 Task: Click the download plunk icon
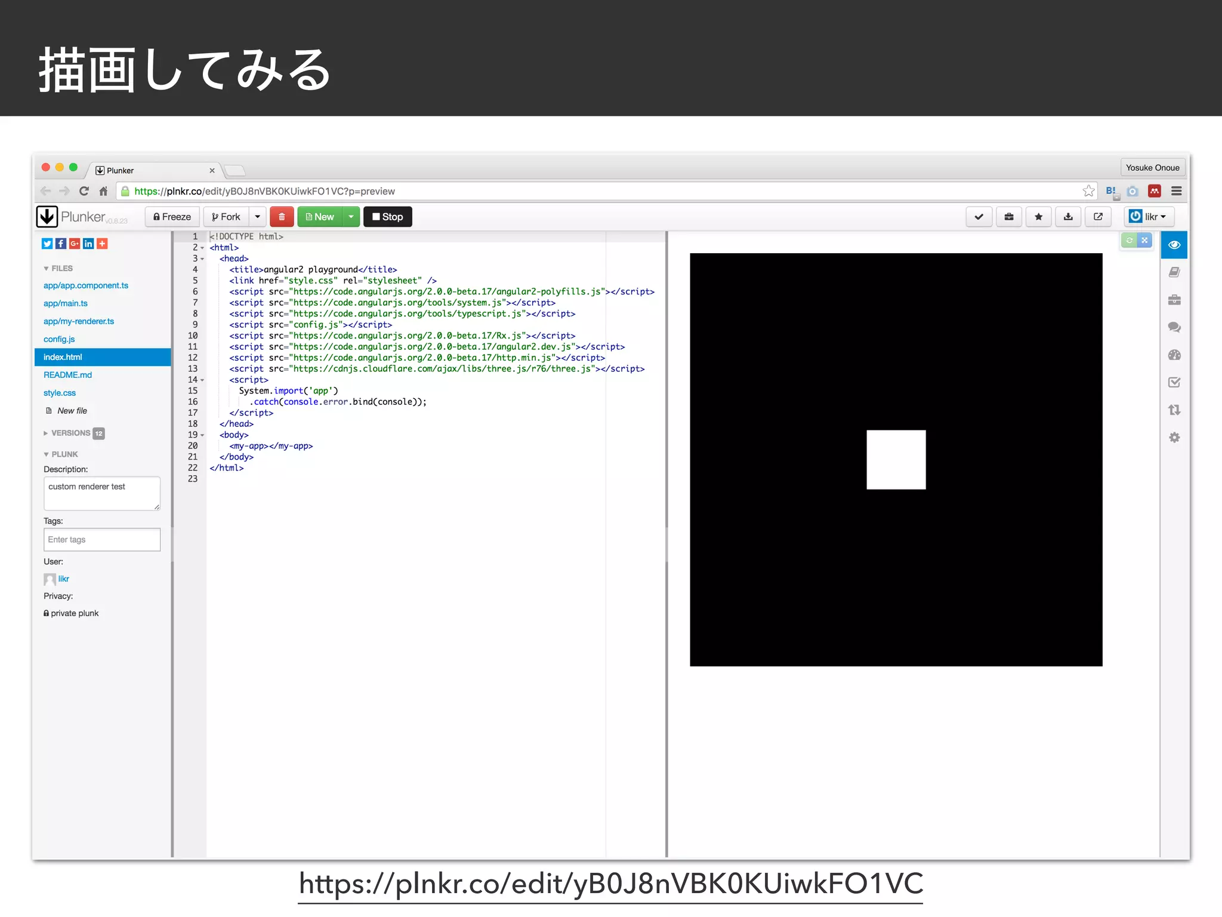(x=1068, y=217)
